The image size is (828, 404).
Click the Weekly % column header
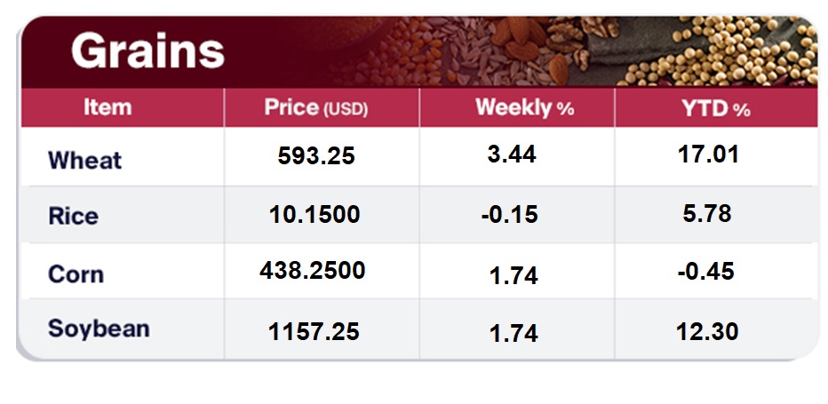[x=524, y=108]
